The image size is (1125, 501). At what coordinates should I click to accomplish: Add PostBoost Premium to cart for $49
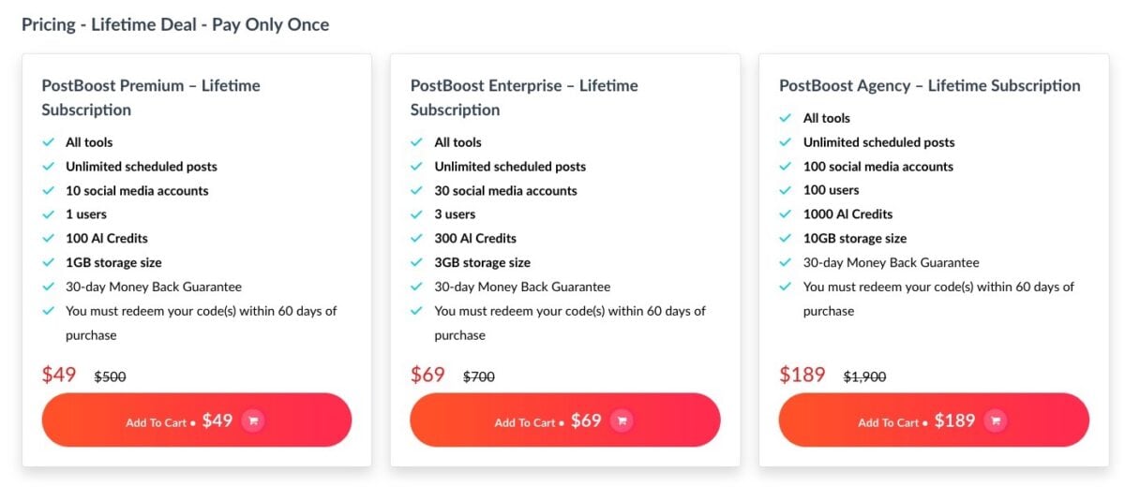point(197,420)
